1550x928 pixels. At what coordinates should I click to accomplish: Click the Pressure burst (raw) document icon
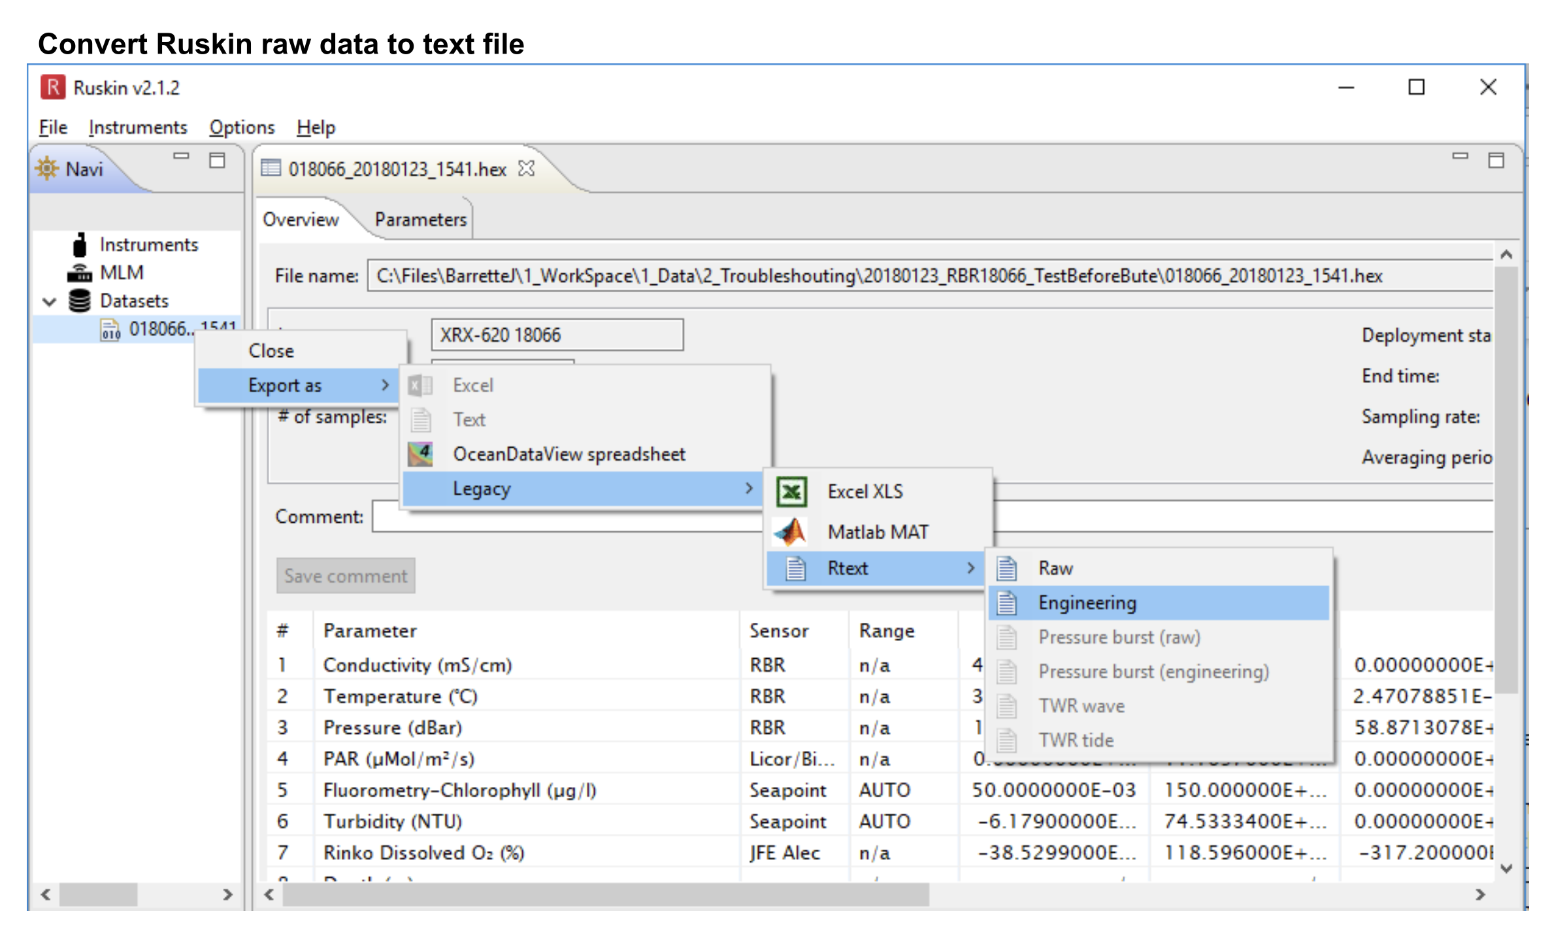click(1007, 637)
